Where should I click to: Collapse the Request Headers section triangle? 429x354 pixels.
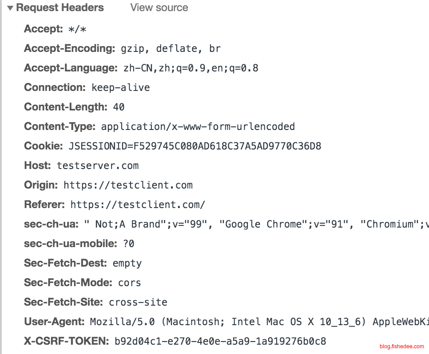[x=10, y=8]
